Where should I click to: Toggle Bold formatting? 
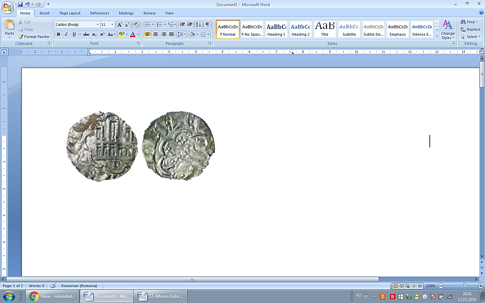[58, 34]
